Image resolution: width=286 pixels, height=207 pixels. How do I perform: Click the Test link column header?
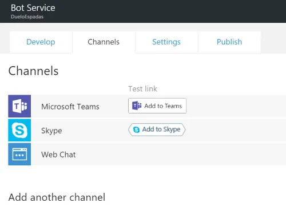[x=142, y=89]
